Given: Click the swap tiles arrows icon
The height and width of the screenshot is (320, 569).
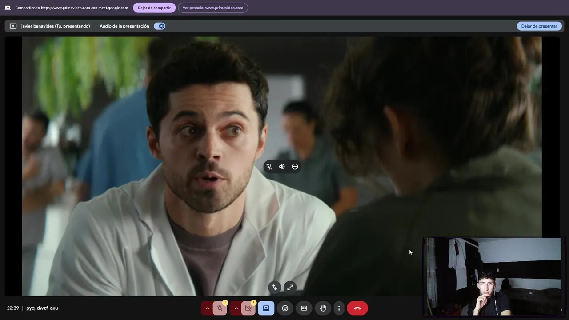Looking at the screenshot, I should pos(275,288).
